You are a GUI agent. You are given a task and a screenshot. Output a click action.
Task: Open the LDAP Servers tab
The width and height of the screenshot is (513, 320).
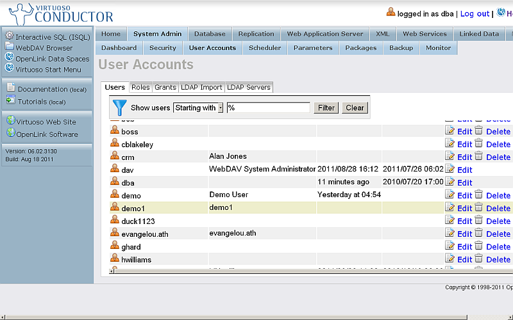249,87
